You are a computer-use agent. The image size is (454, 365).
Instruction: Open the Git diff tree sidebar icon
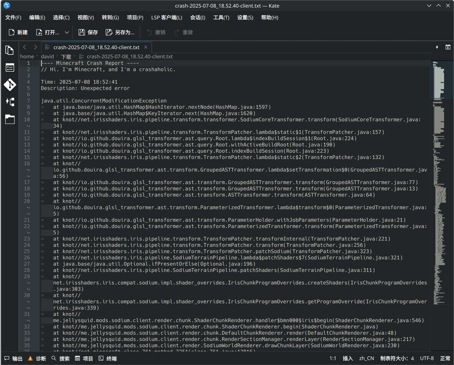(x=10, y=102)
